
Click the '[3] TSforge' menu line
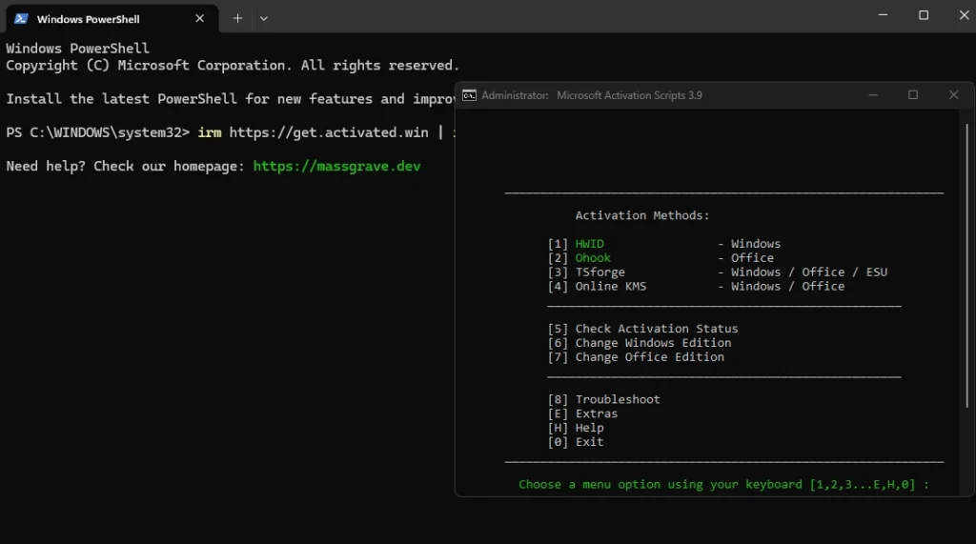point(718,272)
